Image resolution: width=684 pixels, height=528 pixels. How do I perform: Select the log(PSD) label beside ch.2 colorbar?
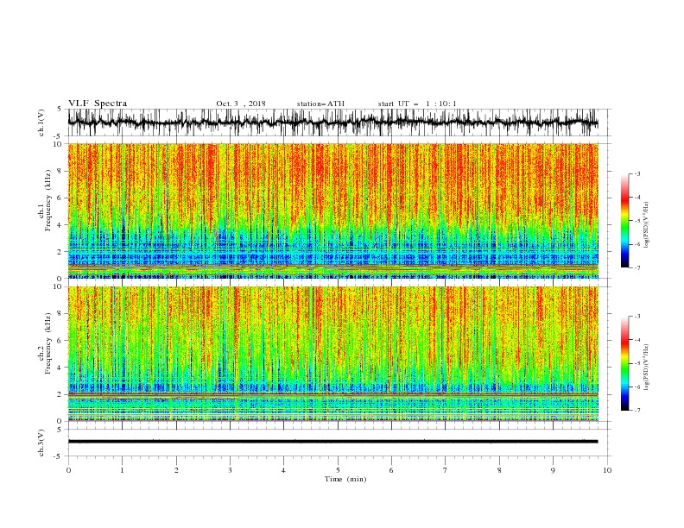(646, 368)
